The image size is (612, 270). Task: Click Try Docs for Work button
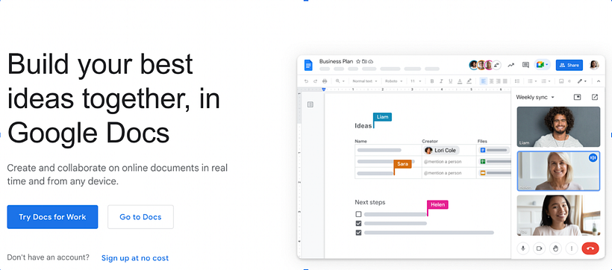(52, 217)
